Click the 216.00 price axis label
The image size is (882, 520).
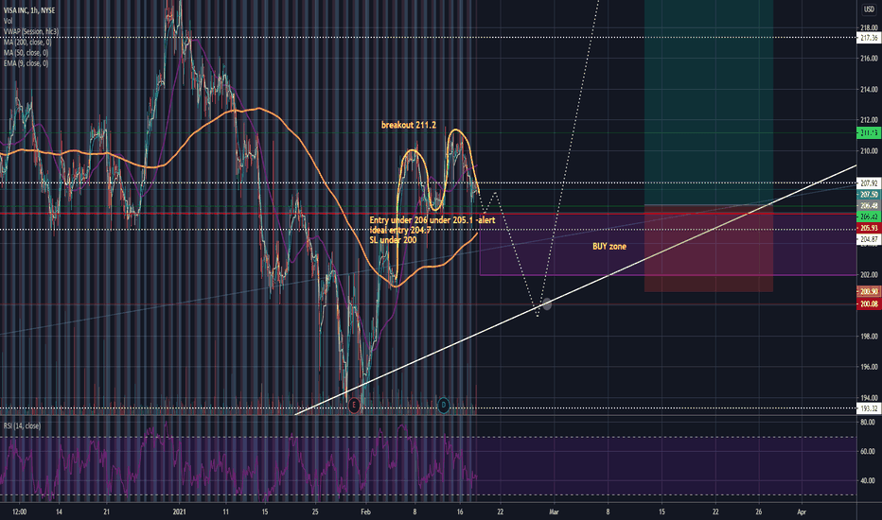(869, 59)
